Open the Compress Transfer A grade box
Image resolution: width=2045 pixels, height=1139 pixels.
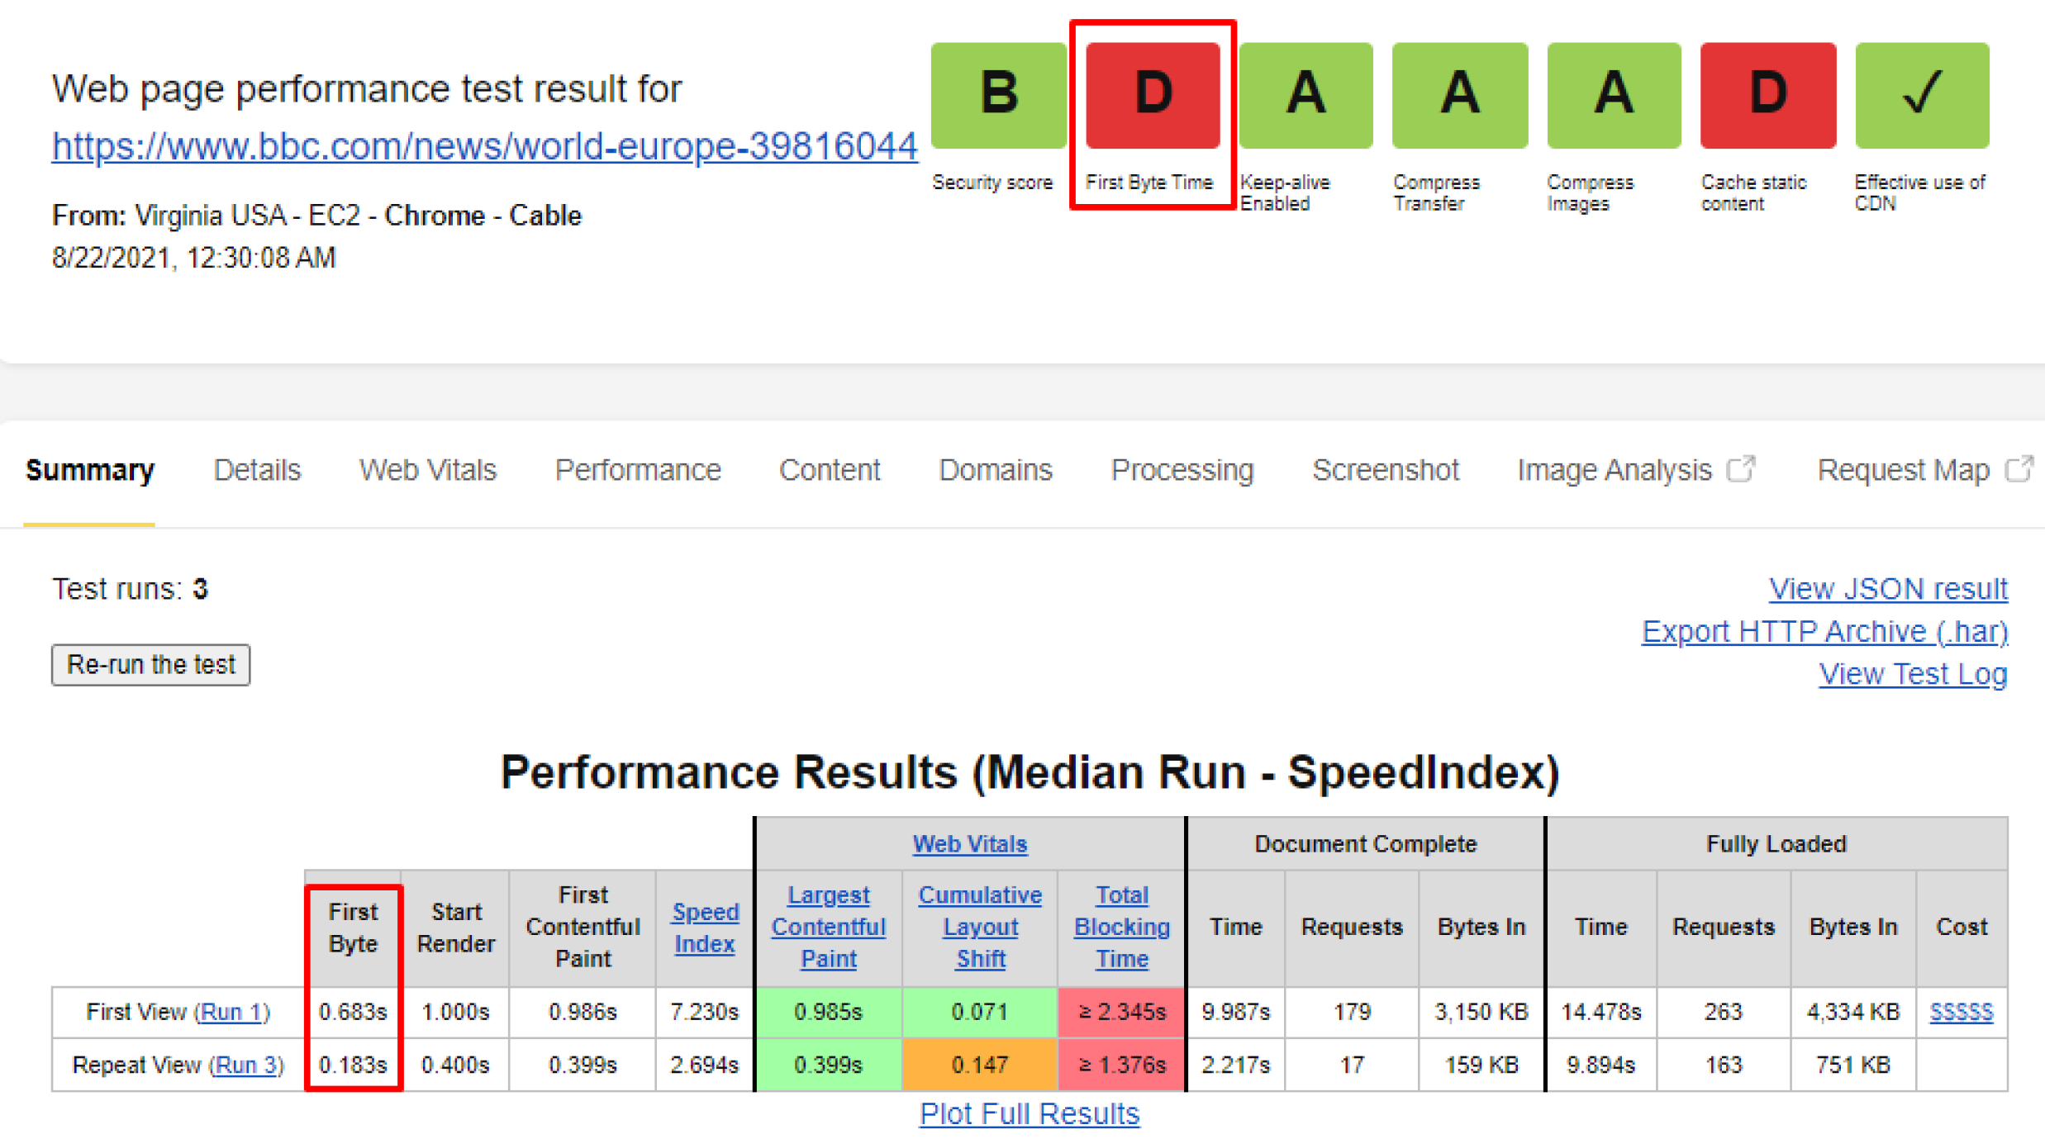coord(1460,95)
